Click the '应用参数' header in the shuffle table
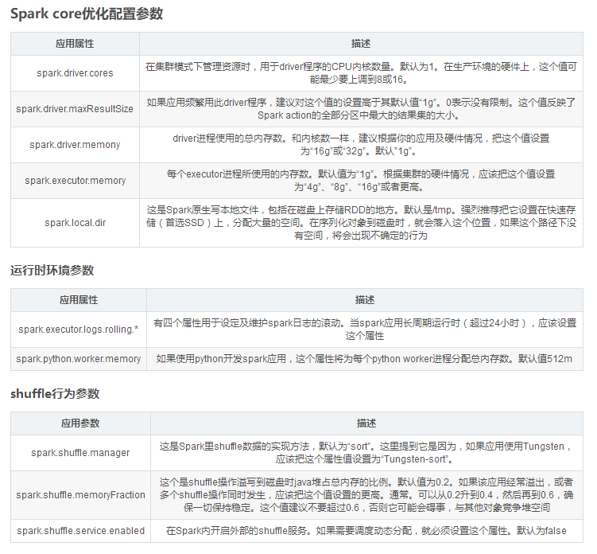Screen dimensions: 597x554 [x=80, y=423]
